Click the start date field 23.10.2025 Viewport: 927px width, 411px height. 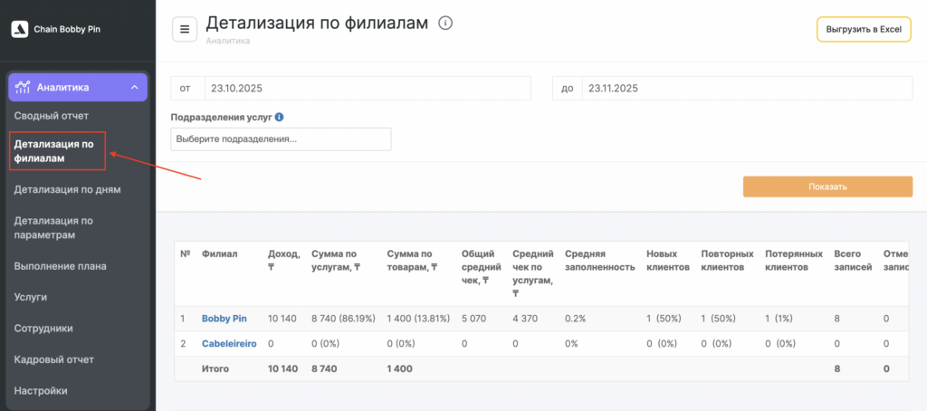367,88
